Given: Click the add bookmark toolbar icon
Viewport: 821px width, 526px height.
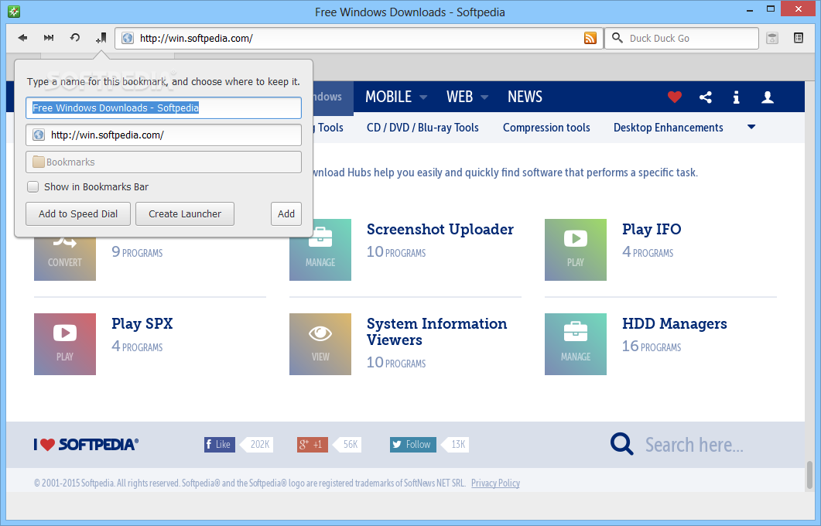Looking at the screenshot, I should click(101, 38).
